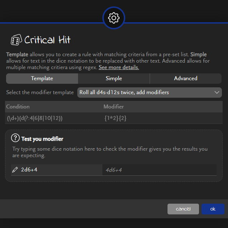Click the settings gear icon at top

(114, 18)
